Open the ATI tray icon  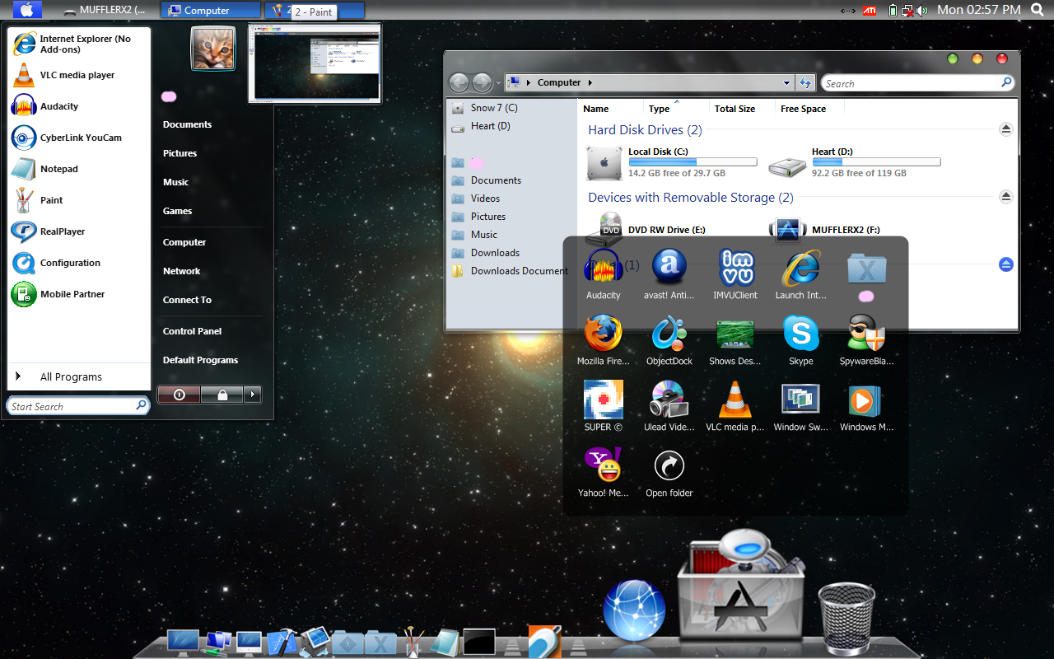(870, 11)
